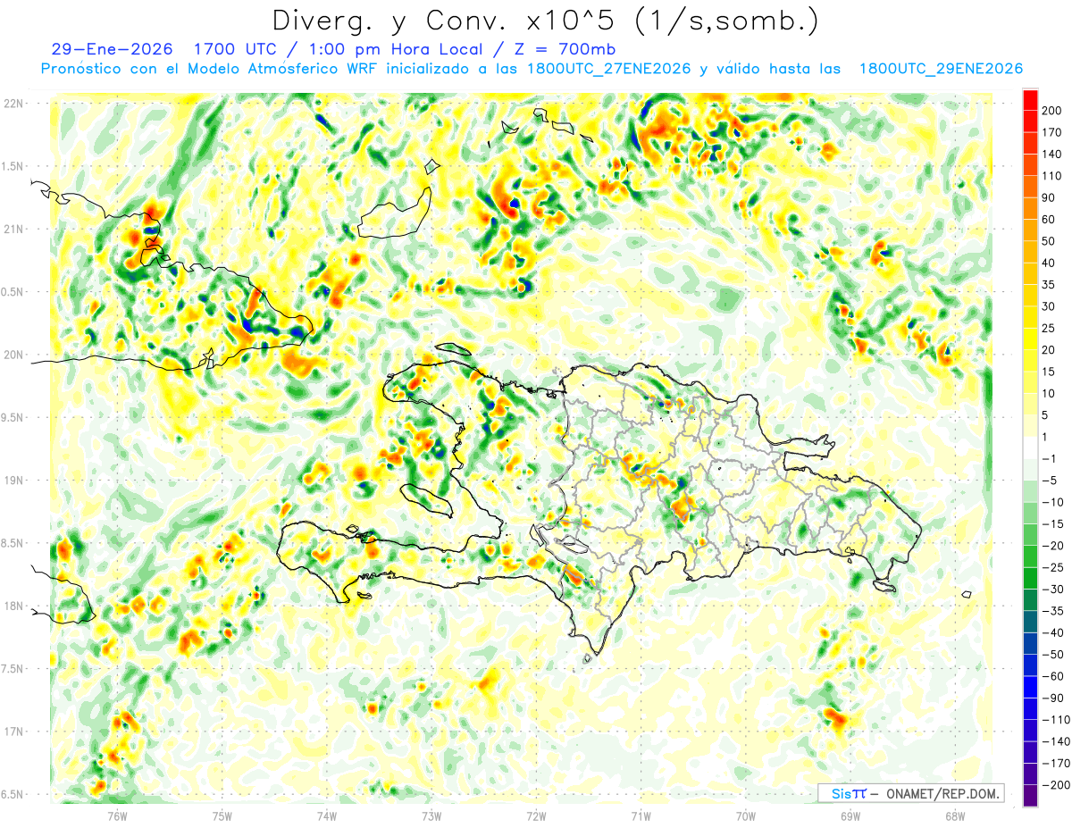Click the '68W' longitude axis label

[954, 815]
